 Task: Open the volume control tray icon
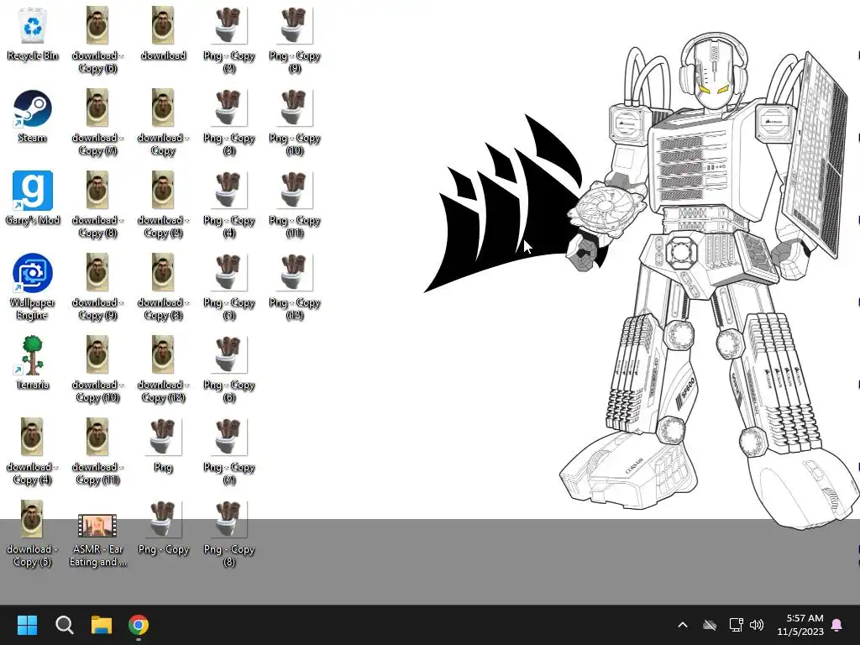click(757, 625)
